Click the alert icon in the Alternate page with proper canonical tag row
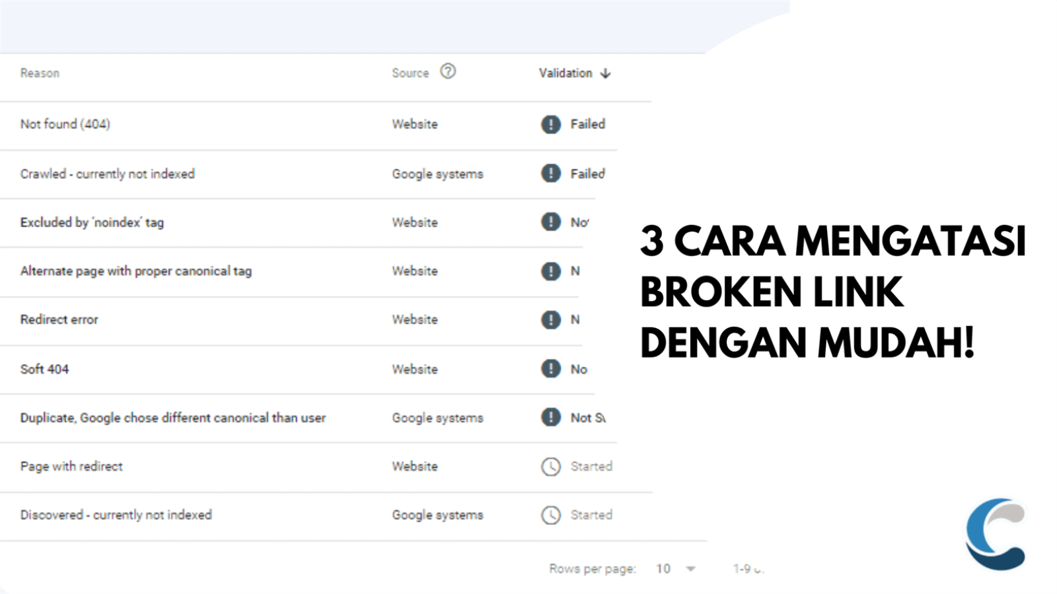Image resolution: width=1057 pixels, height=594 pixels. pyautogui.click(x=550, y=271)
